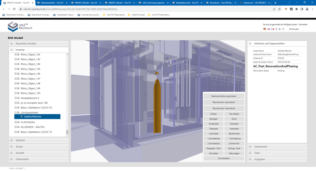The width and height of the screenshot is (316, 171).
Task: Click the RSS feed icon in header
Action: 279,29
